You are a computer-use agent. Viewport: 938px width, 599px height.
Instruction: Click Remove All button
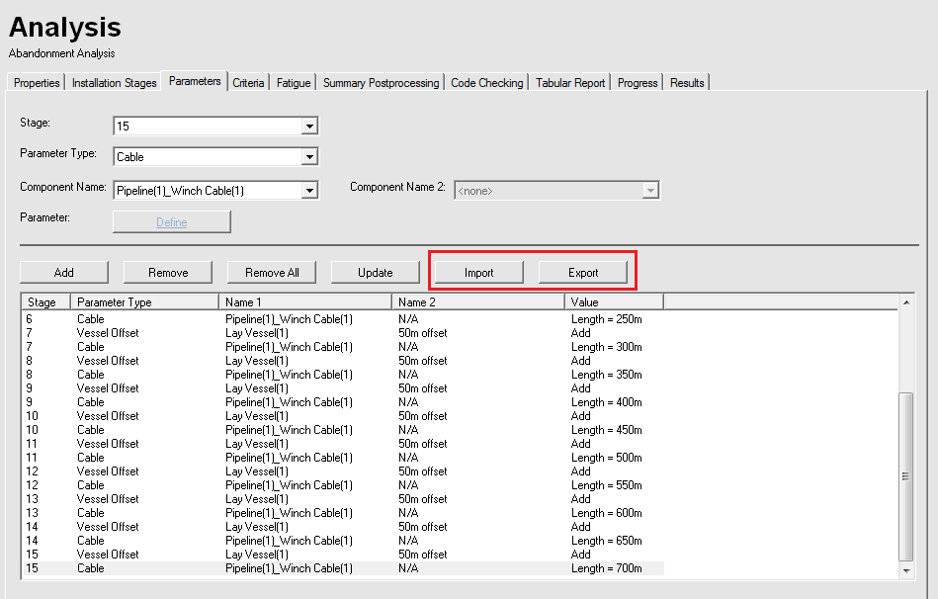272,273
